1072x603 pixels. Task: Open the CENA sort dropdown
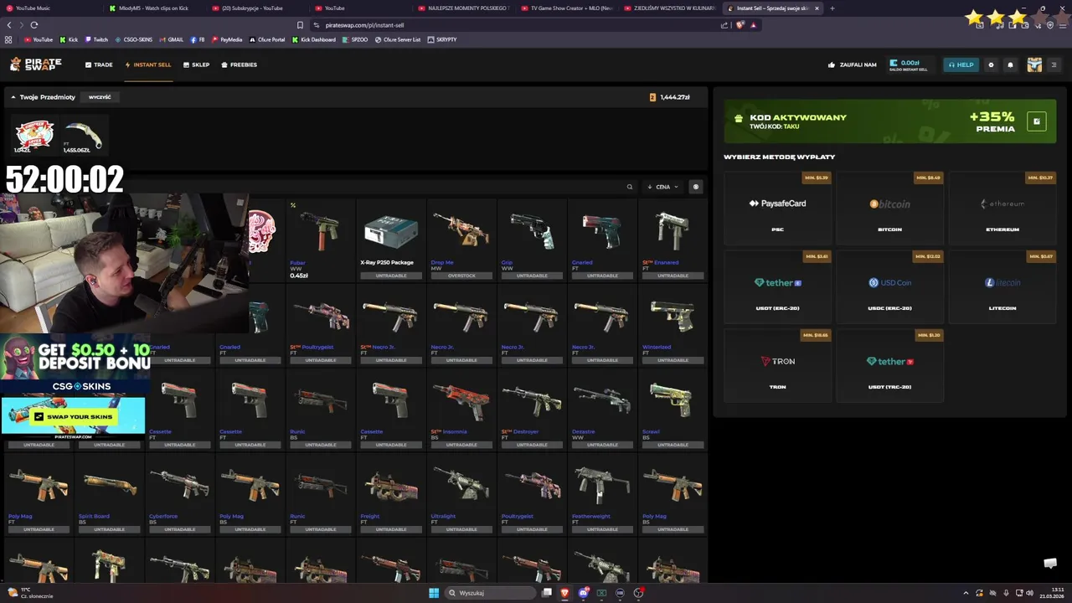click(x=663, y=187)
